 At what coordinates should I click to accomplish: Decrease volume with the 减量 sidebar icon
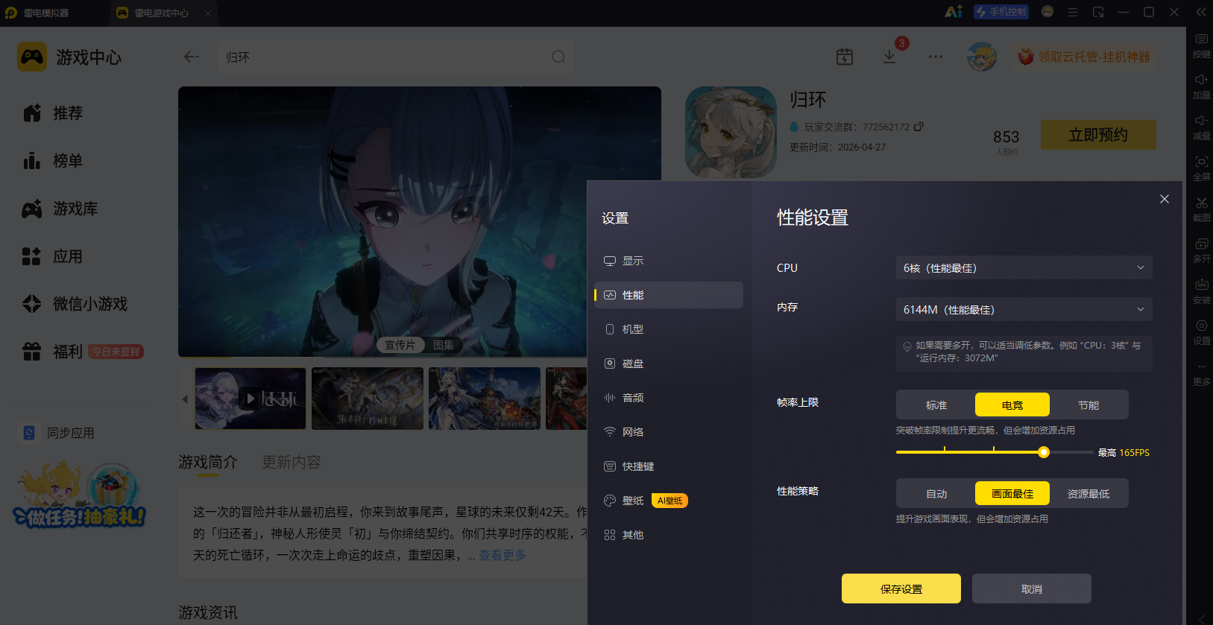pos(1202,127)
